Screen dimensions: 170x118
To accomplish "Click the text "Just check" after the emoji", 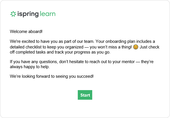I will click(x=149, y=47).
